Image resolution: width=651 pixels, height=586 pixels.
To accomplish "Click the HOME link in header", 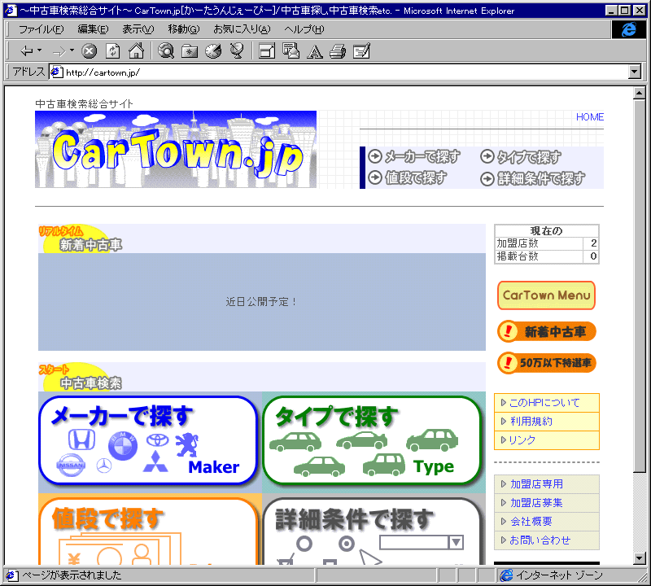I will [x=589, y=117].
